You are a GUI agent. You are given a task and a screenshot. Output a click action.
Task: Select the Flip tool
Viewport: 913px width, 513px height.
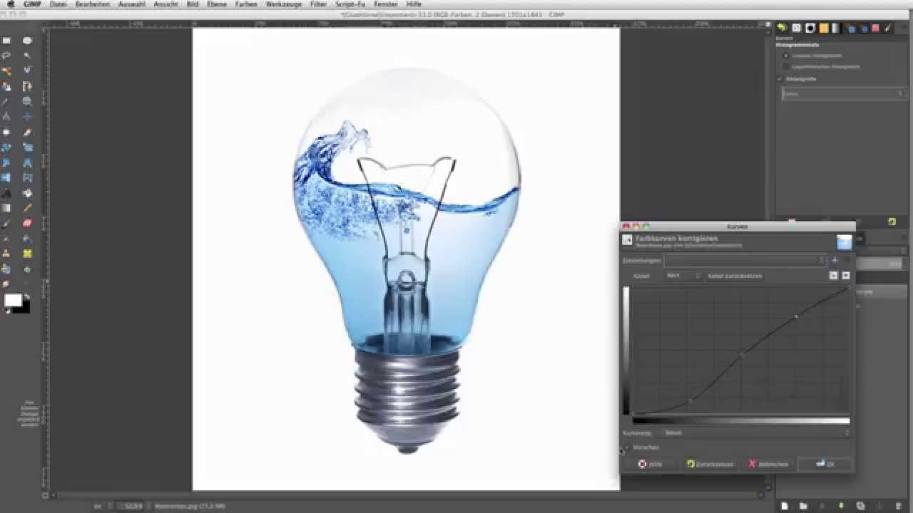(6, 177)
